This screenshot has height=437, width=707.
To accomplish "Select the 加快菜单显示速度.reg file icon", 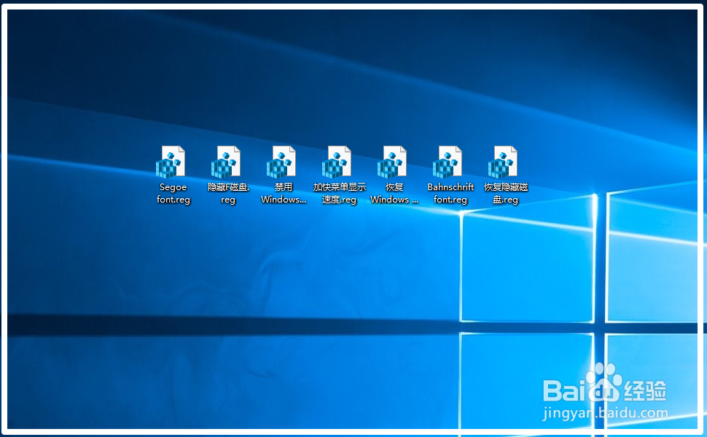I will click(337, 162).
